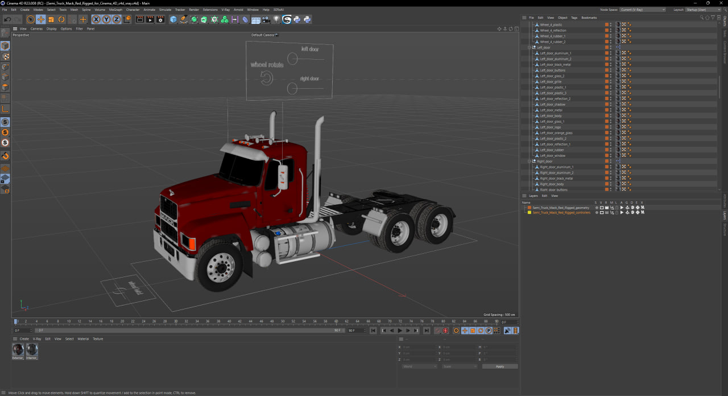Open the V-Ray menu
The width and height of the screenshot is (728, 396).
(x=226, y=10)
